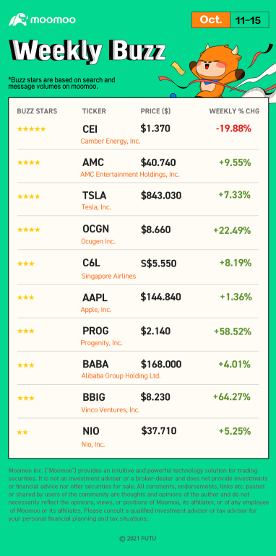The image size is (276, 556).
Task: Open the AMC Entertainment Holdings, Inc. link
Action: coord(130,174)
